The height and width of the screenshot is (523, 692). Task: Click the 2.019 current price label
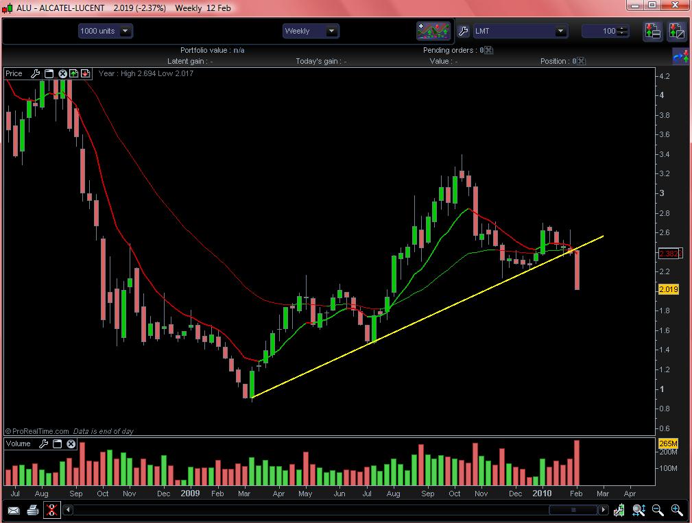(x=668, y=289)
